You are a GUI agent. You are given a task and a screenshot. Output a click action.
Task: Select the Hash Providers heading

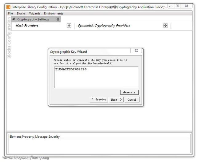point(27,25)
